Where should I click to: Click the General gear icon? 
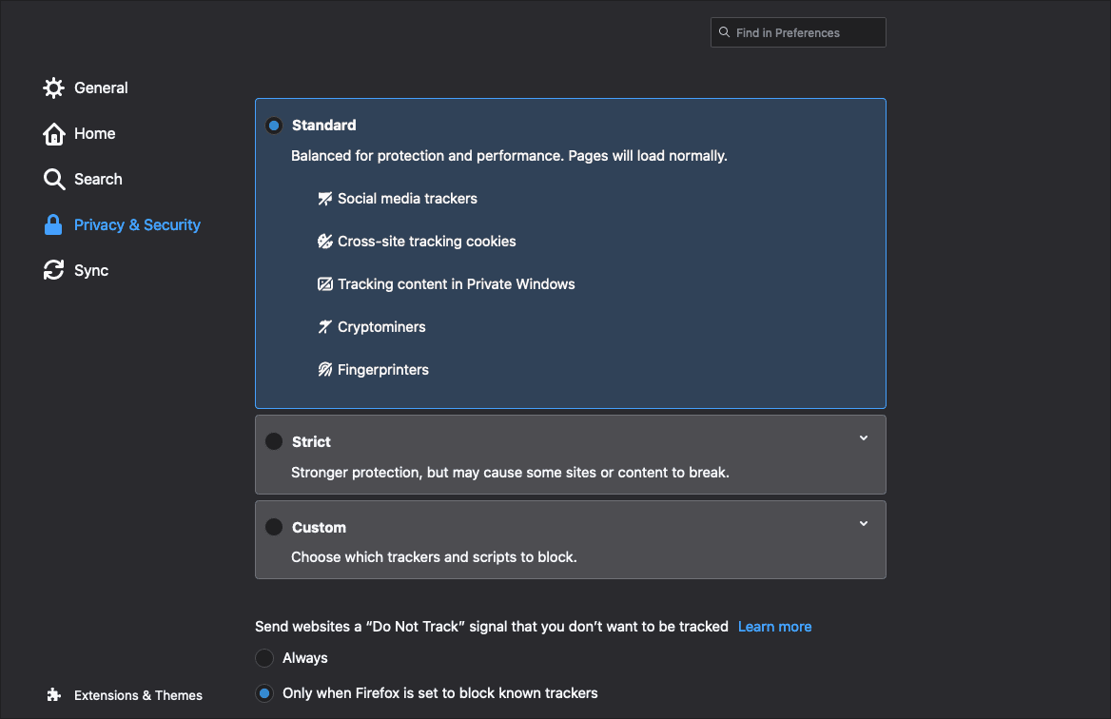pos(53,87)
